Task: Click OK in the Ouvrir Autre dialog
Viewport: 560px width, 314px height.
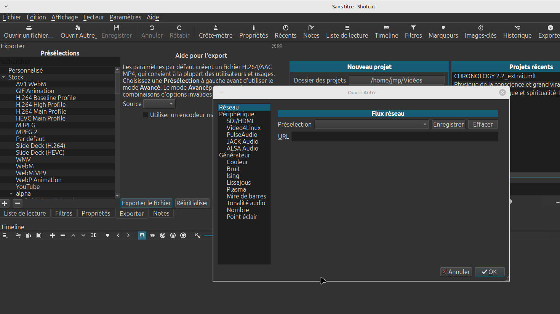Action: click(x=490, y=272)
